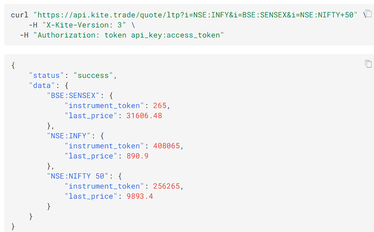Click the instrument_token value 256265
Image resolution: width=374 pixels, height=232 pixels.
166,186
